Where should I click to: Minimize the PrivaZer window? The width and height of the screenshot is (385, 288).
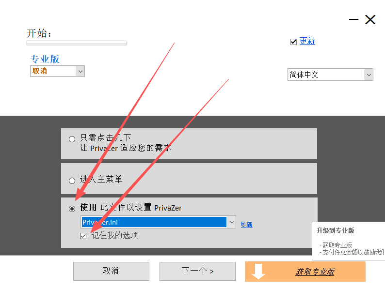click(353, 19)
